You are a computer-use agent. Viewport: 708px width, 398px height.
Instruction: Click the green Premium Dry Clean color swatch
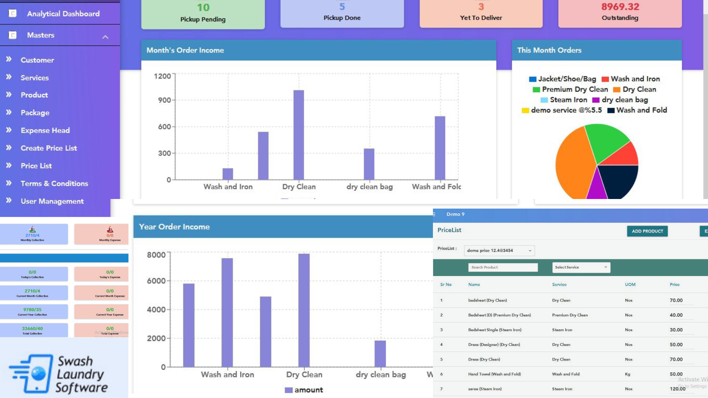tap(537, 89)
